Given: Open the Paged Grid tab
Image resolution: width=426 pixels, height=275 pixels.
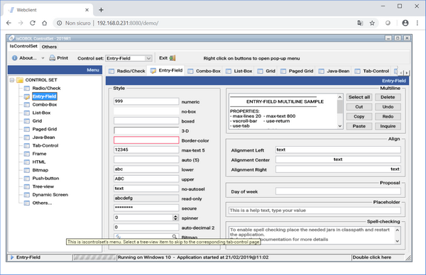Looking at the screenshot, I should click(297, 71).
